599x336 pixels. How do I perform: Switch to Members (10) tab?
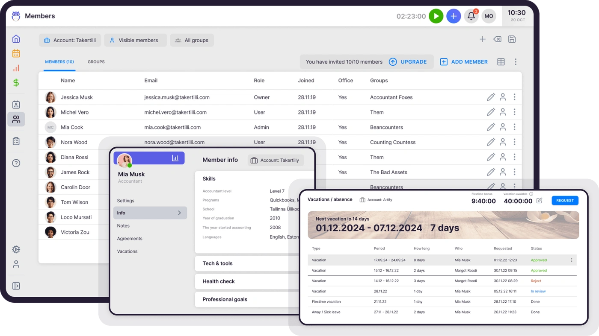[x=59, y=62]
